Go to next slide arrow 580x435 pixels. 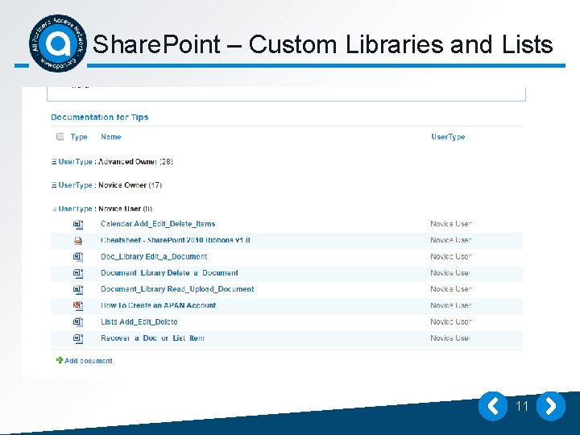pyautogui.click(x=551, y=406)
